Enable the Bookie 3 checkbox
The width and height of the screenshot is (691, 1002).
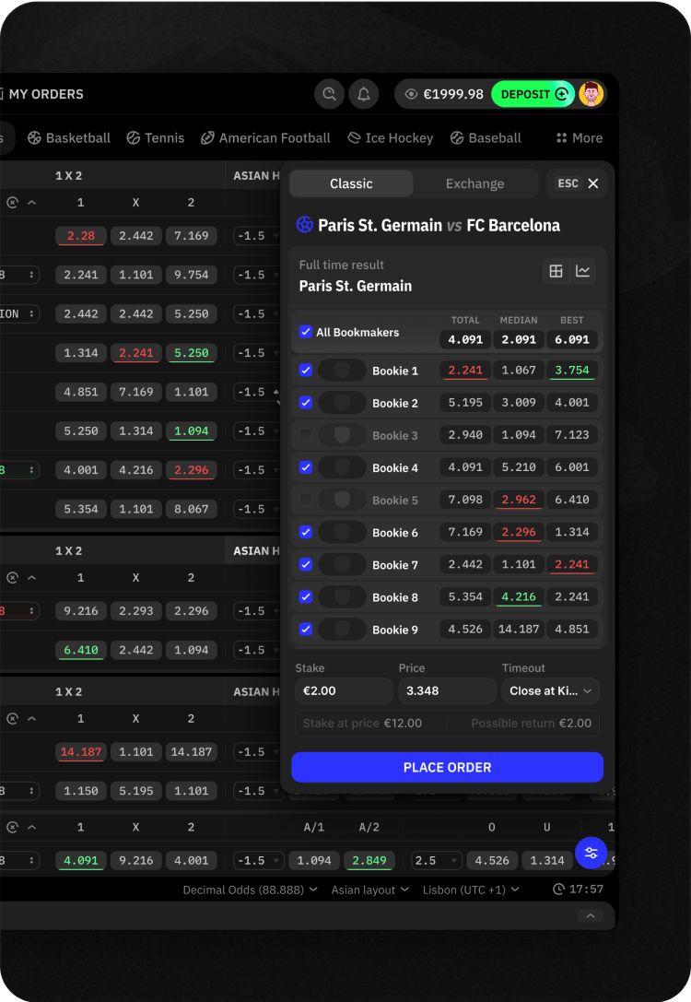[x=306, y=435]
